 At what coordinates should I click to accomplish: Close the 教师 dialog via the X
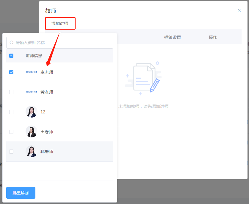coord(239,10)
